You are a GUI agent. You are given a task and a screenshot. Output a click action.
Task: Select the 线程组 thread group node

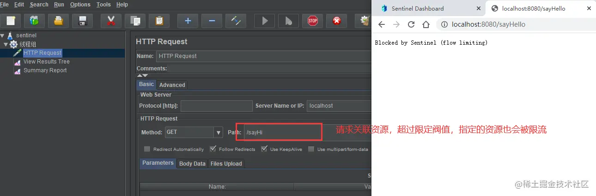pos(28,44)
